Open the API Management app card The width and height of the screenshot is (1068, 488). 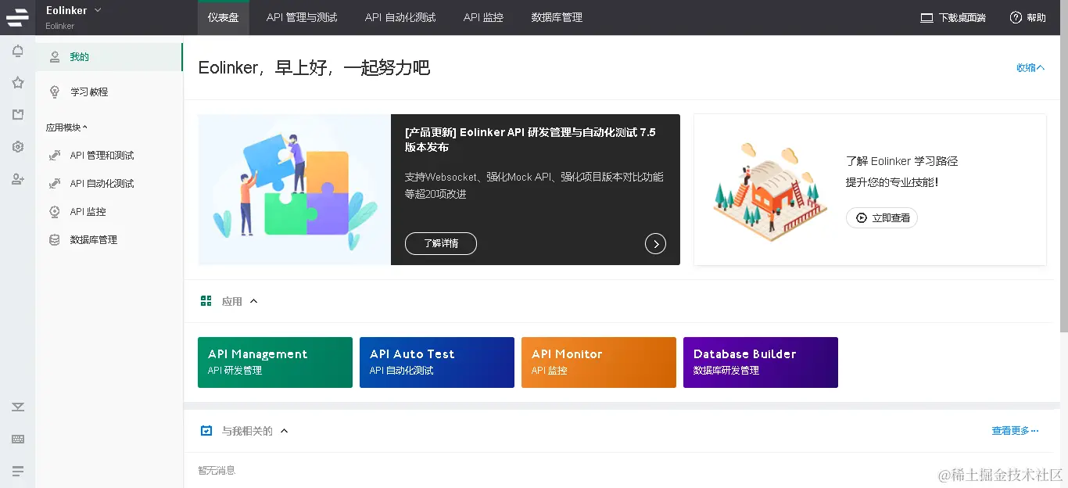pos(275,362)
